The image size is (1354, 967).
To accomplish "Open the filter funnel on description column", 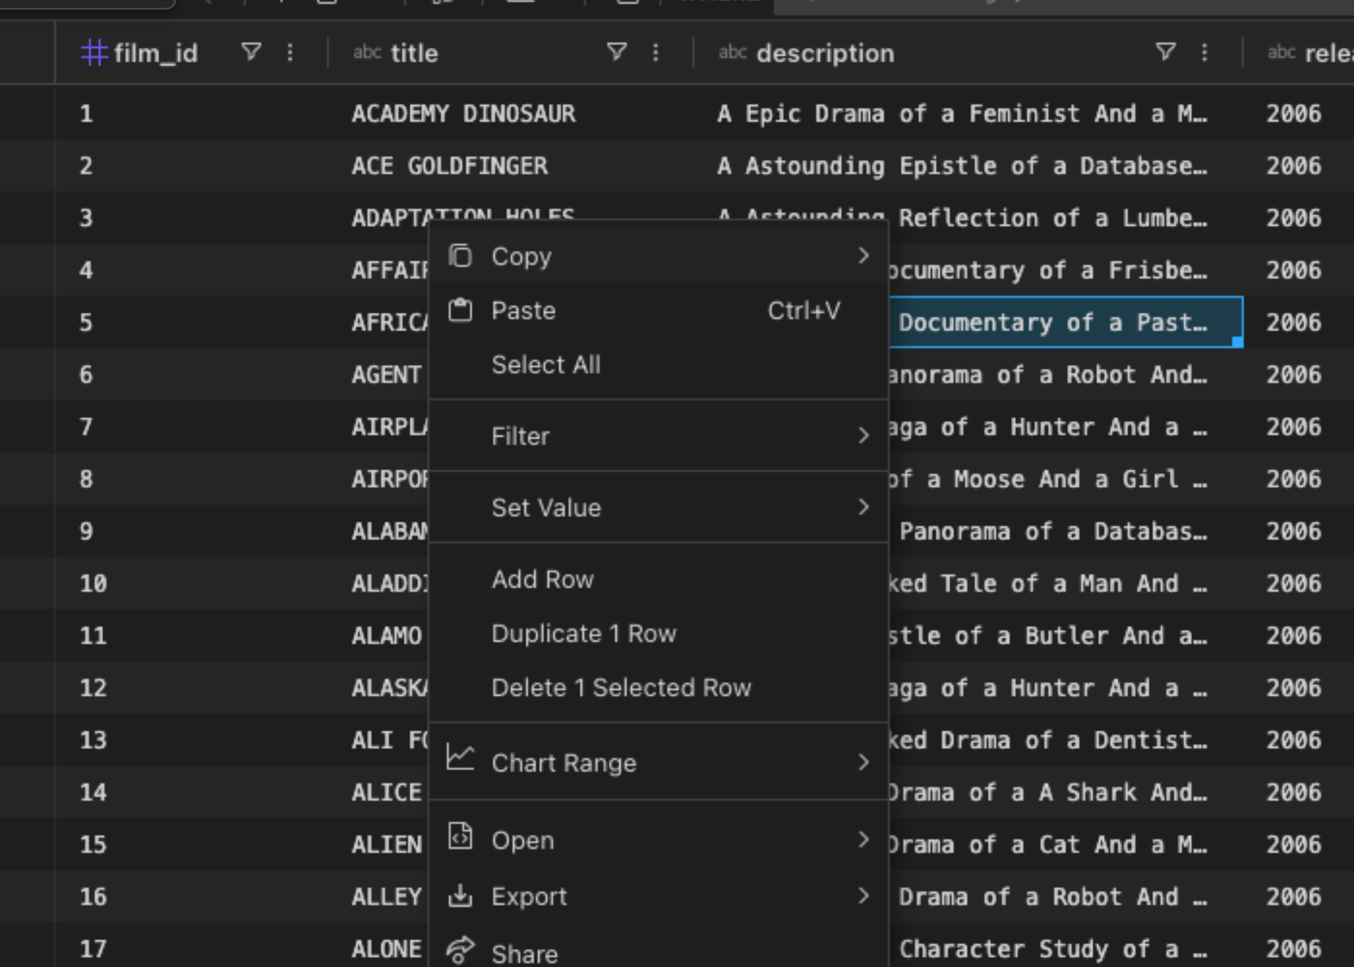I will [x=1166, y=53].
